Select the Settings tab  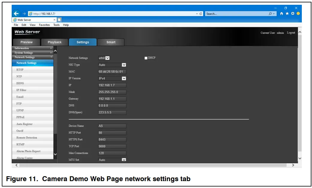pos(83,42)
